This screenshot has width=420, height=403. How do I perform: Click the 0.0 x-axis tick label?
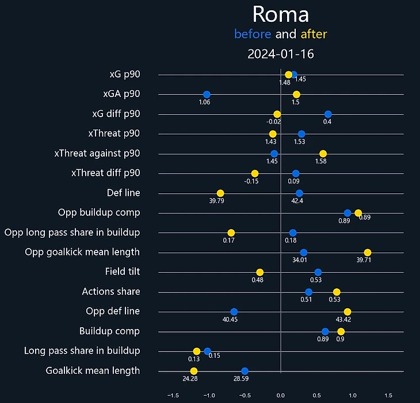pyautogui.click(x=281, y=396)
